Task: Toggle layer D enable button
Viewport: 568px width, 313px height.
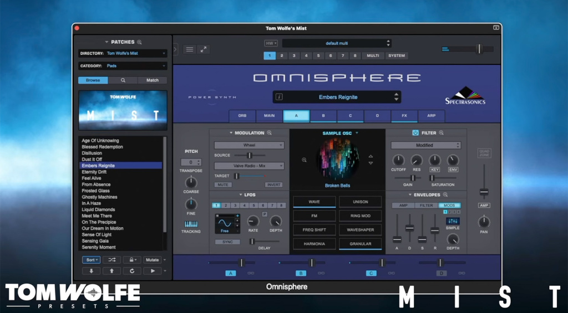Action: (x=441, y=273)
